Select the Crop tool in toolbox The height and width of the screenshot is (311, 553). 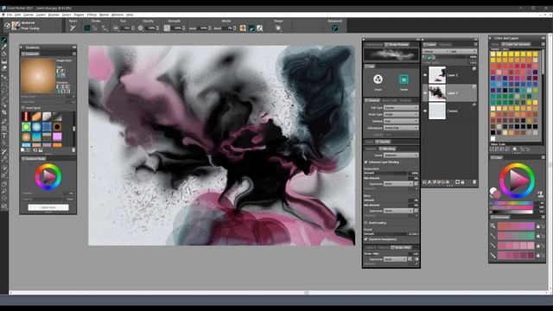4,112
